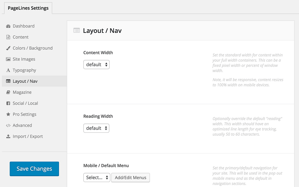
Task: Click the Advanced code brackets icon
Action: coord(8,126)
